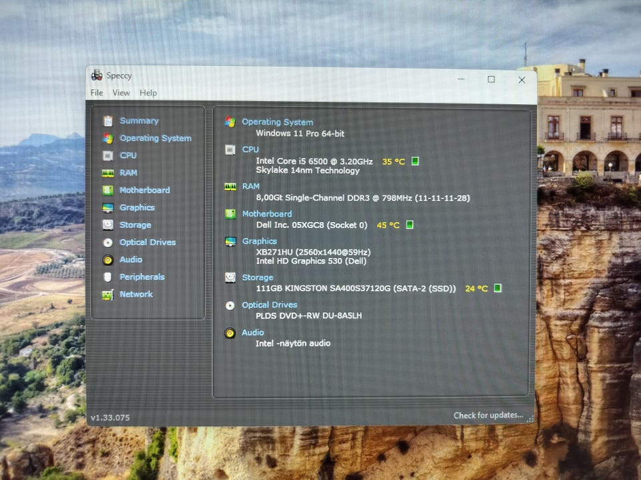Click the Intel -näytön audio text
Screen dimensions: 641x480
[x=292, y=344]
